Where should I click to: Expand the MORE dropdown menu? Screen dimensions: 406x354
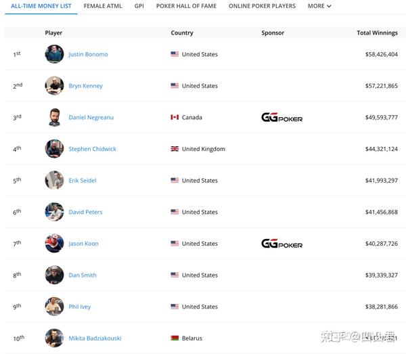point(319,6)
